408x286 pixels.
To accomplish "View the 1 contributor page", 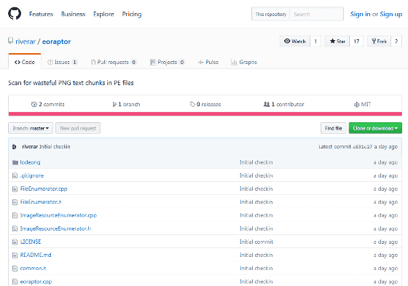I will (283, 104).
